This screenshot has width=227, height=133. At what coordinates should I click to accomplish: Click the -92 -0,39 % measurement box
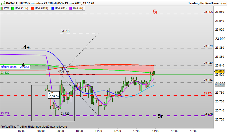coord(54,95)
